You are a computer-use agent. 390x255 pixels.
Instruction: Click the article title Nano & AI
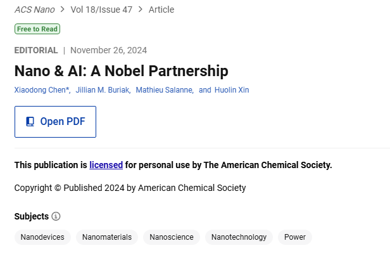122,71
